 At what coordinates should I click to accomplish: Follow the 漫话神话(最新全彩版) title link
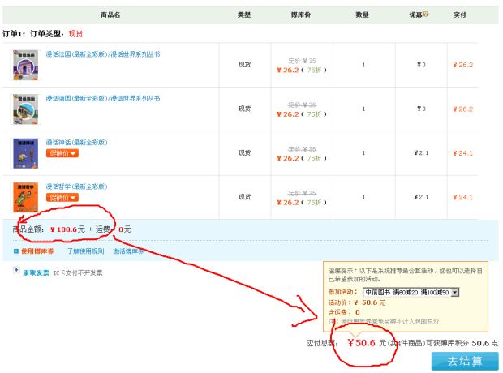point(76,142)
